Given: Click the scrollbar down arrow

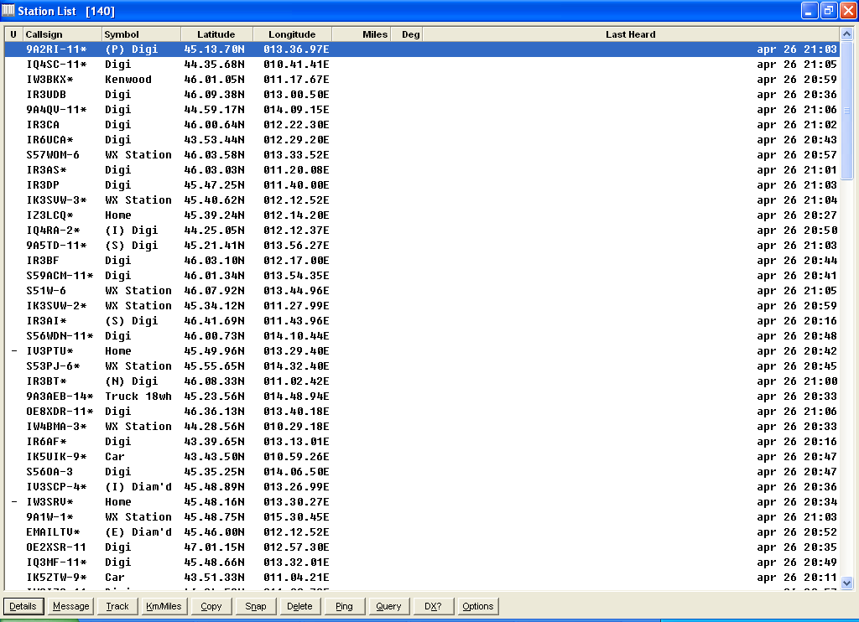Looking at the screenshot, I should [847, 583].
